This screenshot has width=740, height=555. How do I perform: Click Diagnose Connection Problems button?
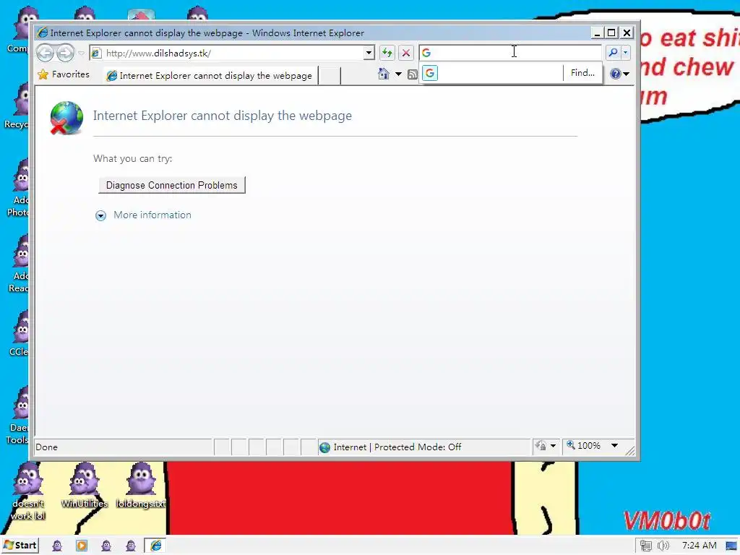pos(172,185)
